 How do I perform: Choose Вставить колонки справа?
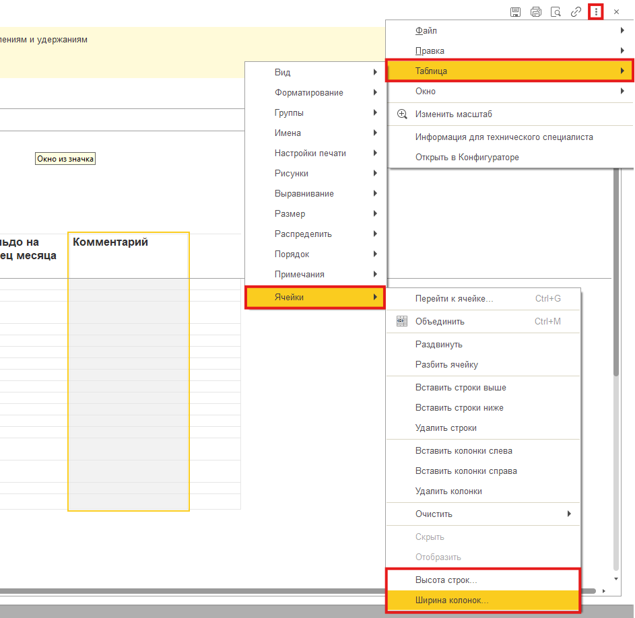point(483,471)
